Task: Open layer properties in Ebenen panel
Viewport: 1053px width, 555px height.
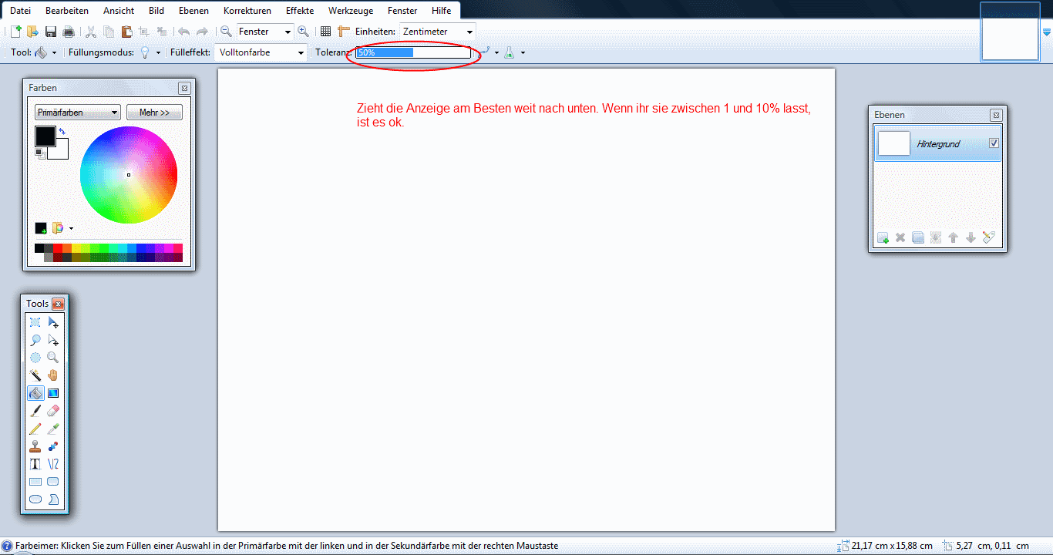Action: [x=989, y=238]
